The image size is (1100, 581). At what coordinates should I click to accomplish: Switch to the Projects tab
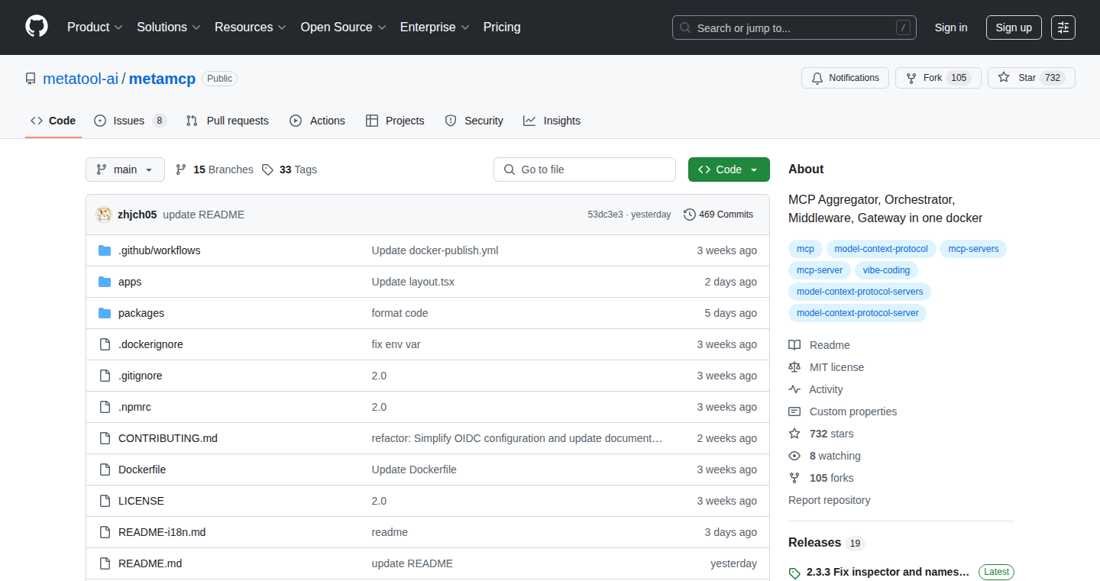395,121
